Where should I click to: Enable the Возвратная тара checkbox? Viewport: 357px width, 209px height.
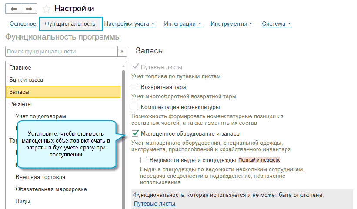coord(135,87)
